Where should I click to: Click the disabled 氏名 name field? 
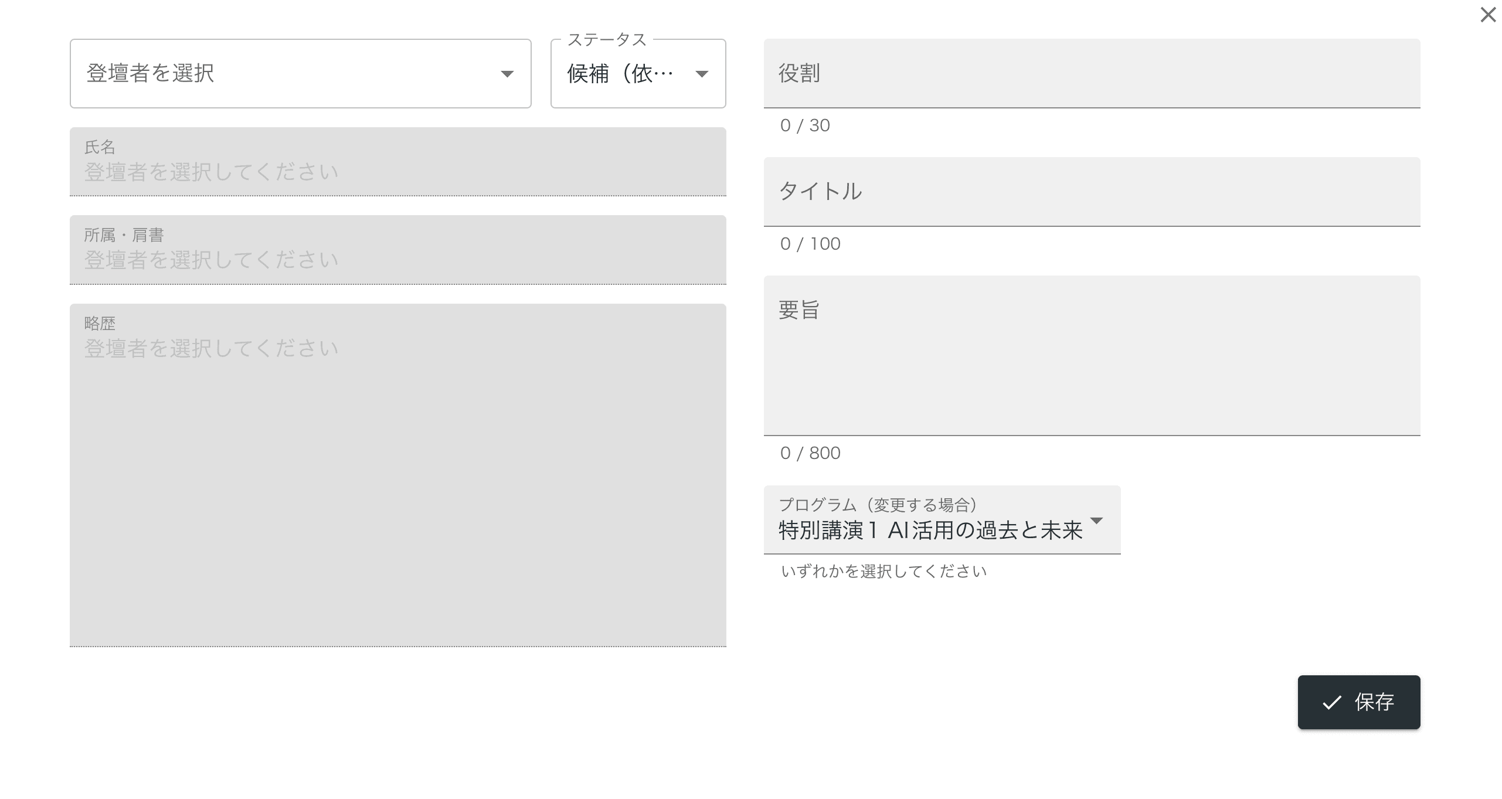(x=397, y=162)
